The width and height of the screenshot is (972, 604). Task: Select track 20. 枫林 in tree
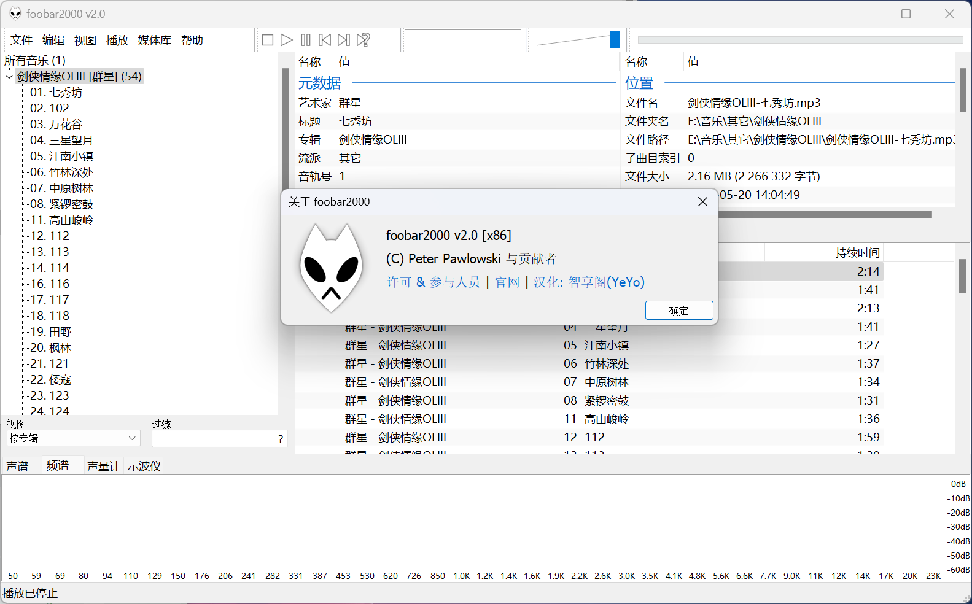tap(51, 348)
